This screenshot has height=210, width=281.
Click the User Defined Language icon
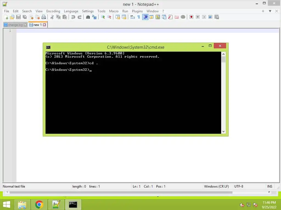[x=151, y=17]
